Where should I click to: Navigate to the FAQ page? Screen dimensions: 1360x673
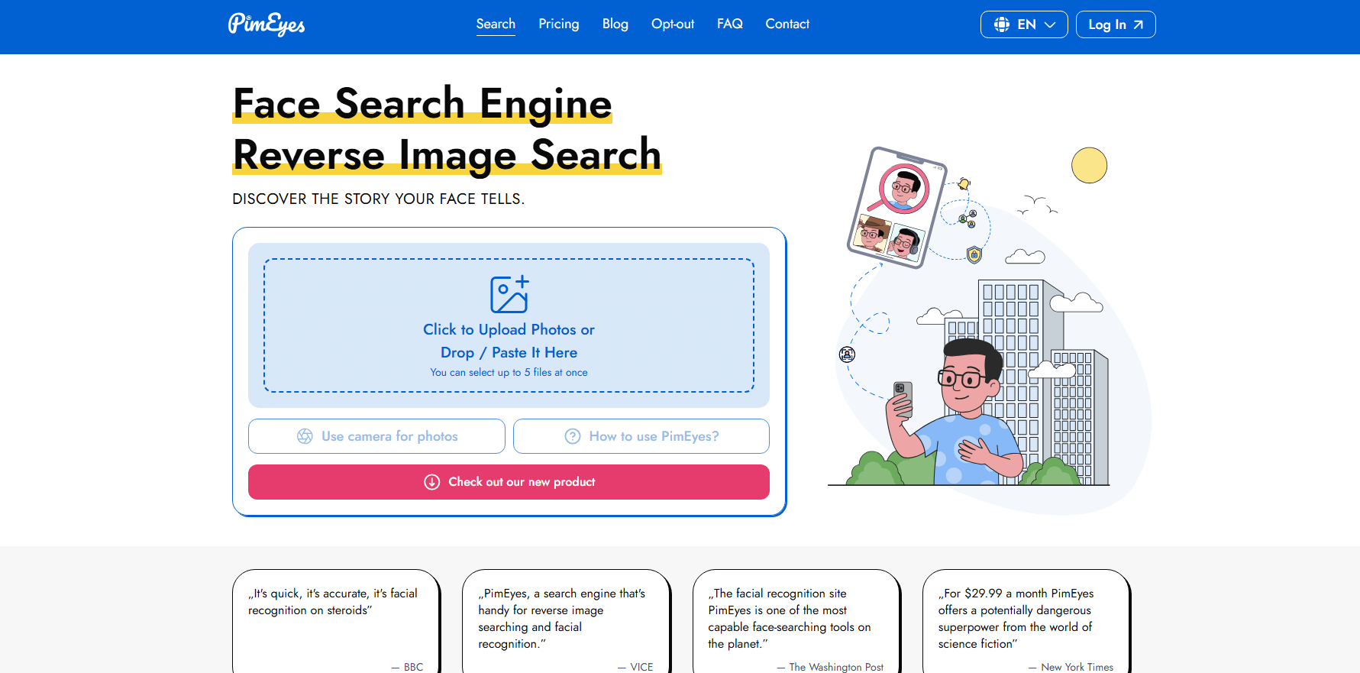[729, 24]
